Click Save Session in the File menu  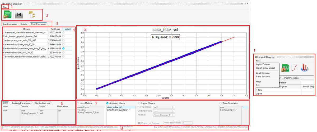[x=263, y=77]
